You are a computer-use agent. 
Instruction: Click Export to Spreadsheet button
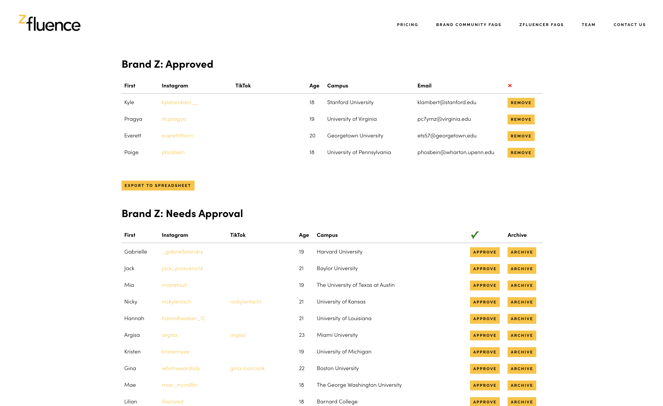click(158, 186)
